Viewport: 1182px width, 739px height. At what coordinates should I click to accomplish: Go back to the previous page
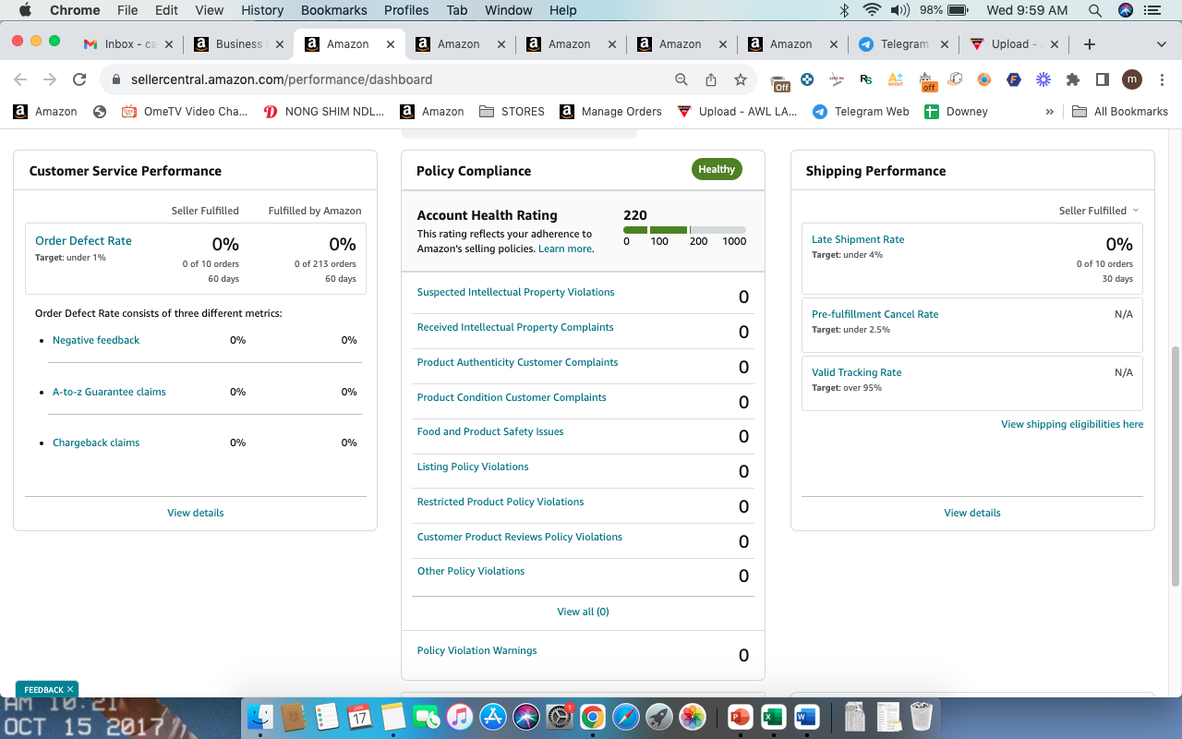point(20,79)
